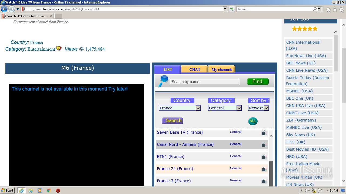Switch to the My channels tab
346x194 pixels.
point(222,70)
